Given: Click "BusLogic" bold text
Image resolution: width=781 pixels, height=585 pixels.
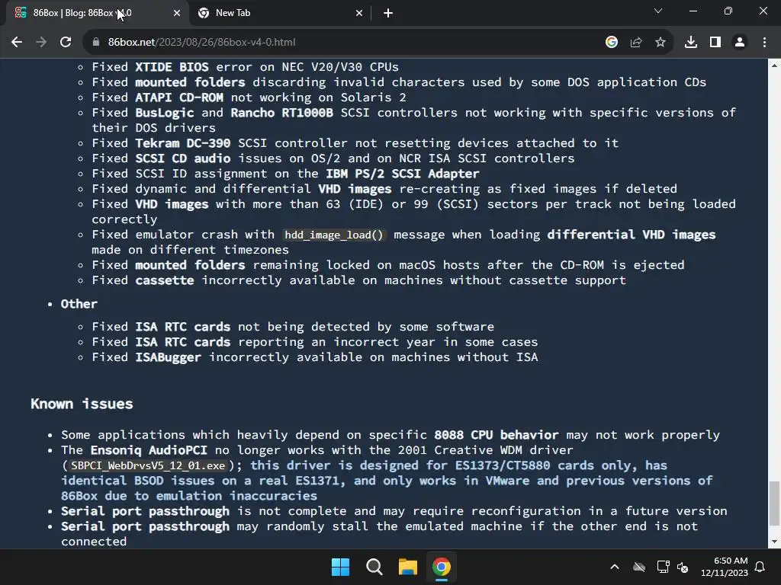Looking at the screenshot, I should click(x=165, y=113).
